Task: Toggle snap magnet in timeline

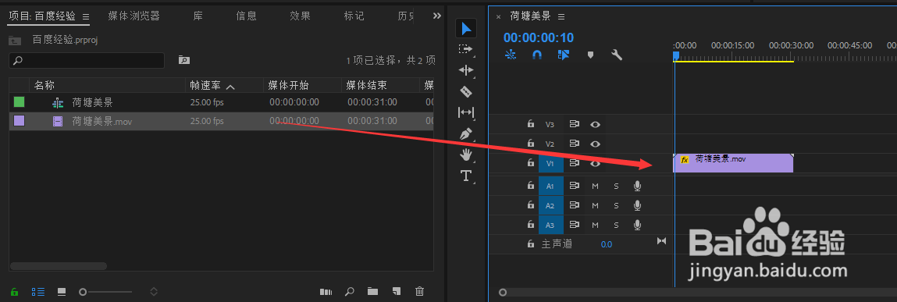Action: click(536, 55)
